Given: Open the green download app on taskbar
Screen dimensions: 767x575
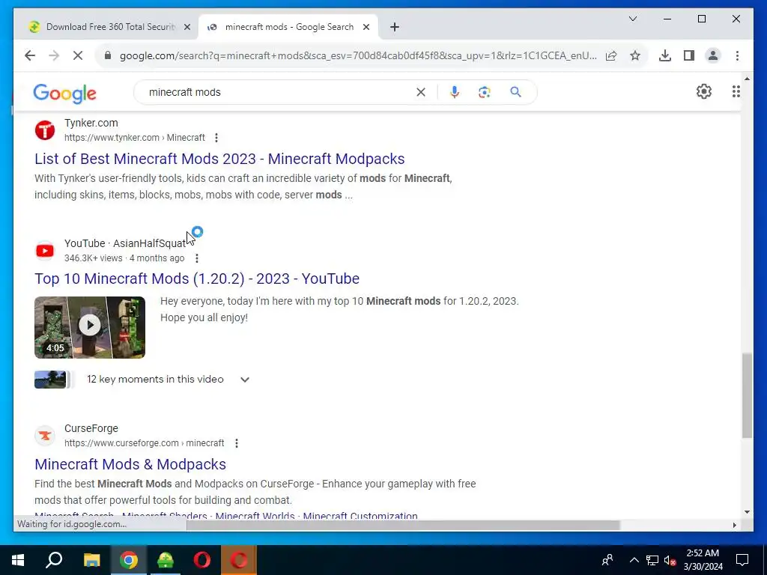Looking at the screenshot, I should [166, 560].
